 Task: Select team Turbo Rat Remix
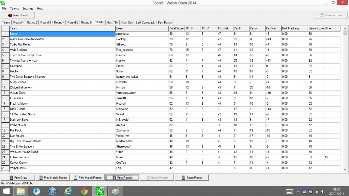click(x=62, y=45)
